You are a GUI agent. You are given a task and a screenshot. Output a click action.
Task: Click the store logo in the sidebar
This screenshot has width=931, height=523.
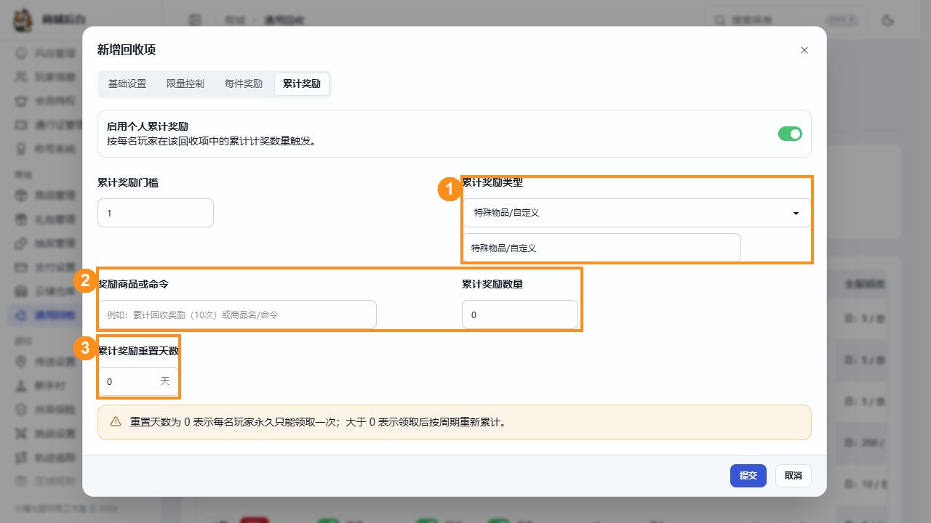pyautogui.click(x=23, y=20)
